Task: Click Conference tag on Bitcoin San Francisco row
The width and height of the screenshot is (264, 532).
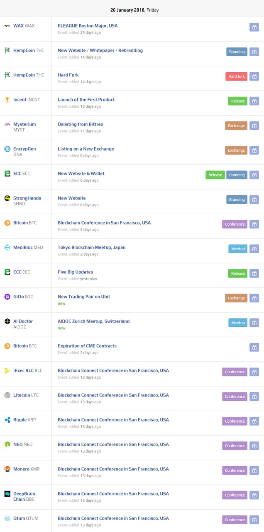Action: 235,224
